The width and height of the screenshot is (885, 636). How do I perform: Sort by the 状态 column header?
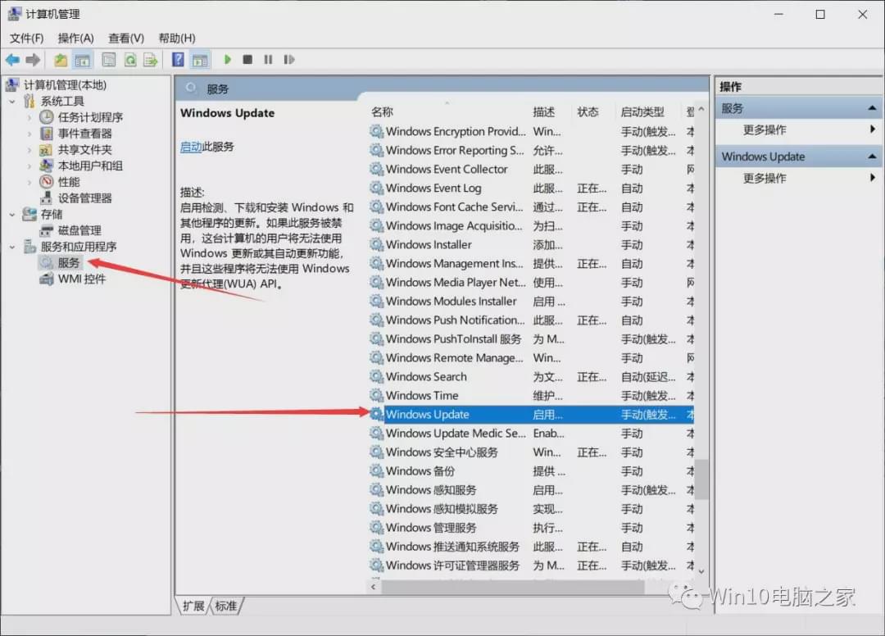588,111
